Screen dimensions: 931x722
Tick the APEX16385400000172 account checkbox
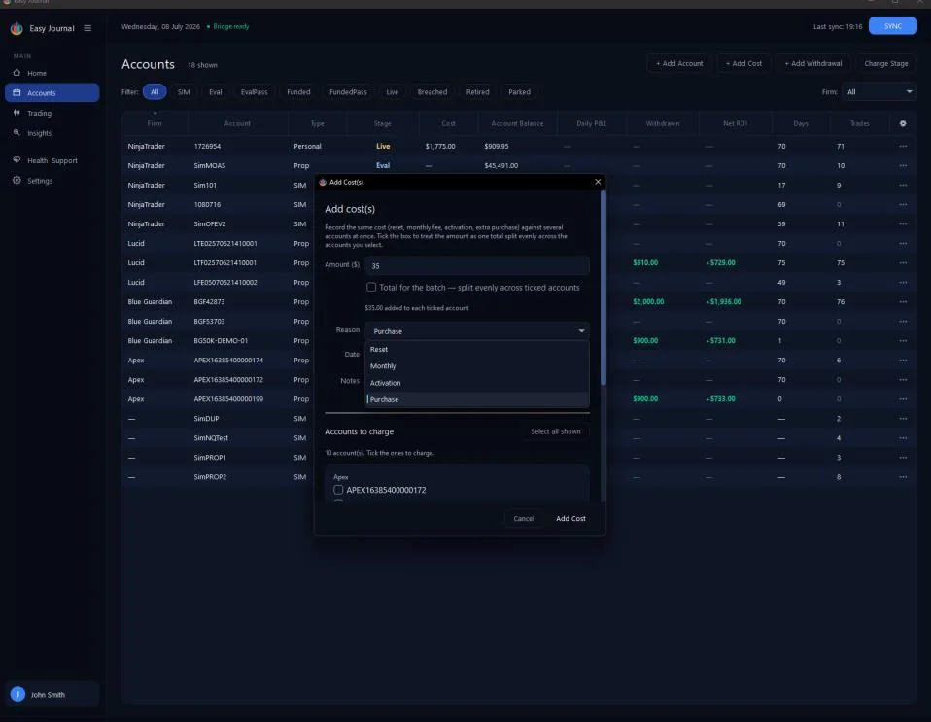338,490
